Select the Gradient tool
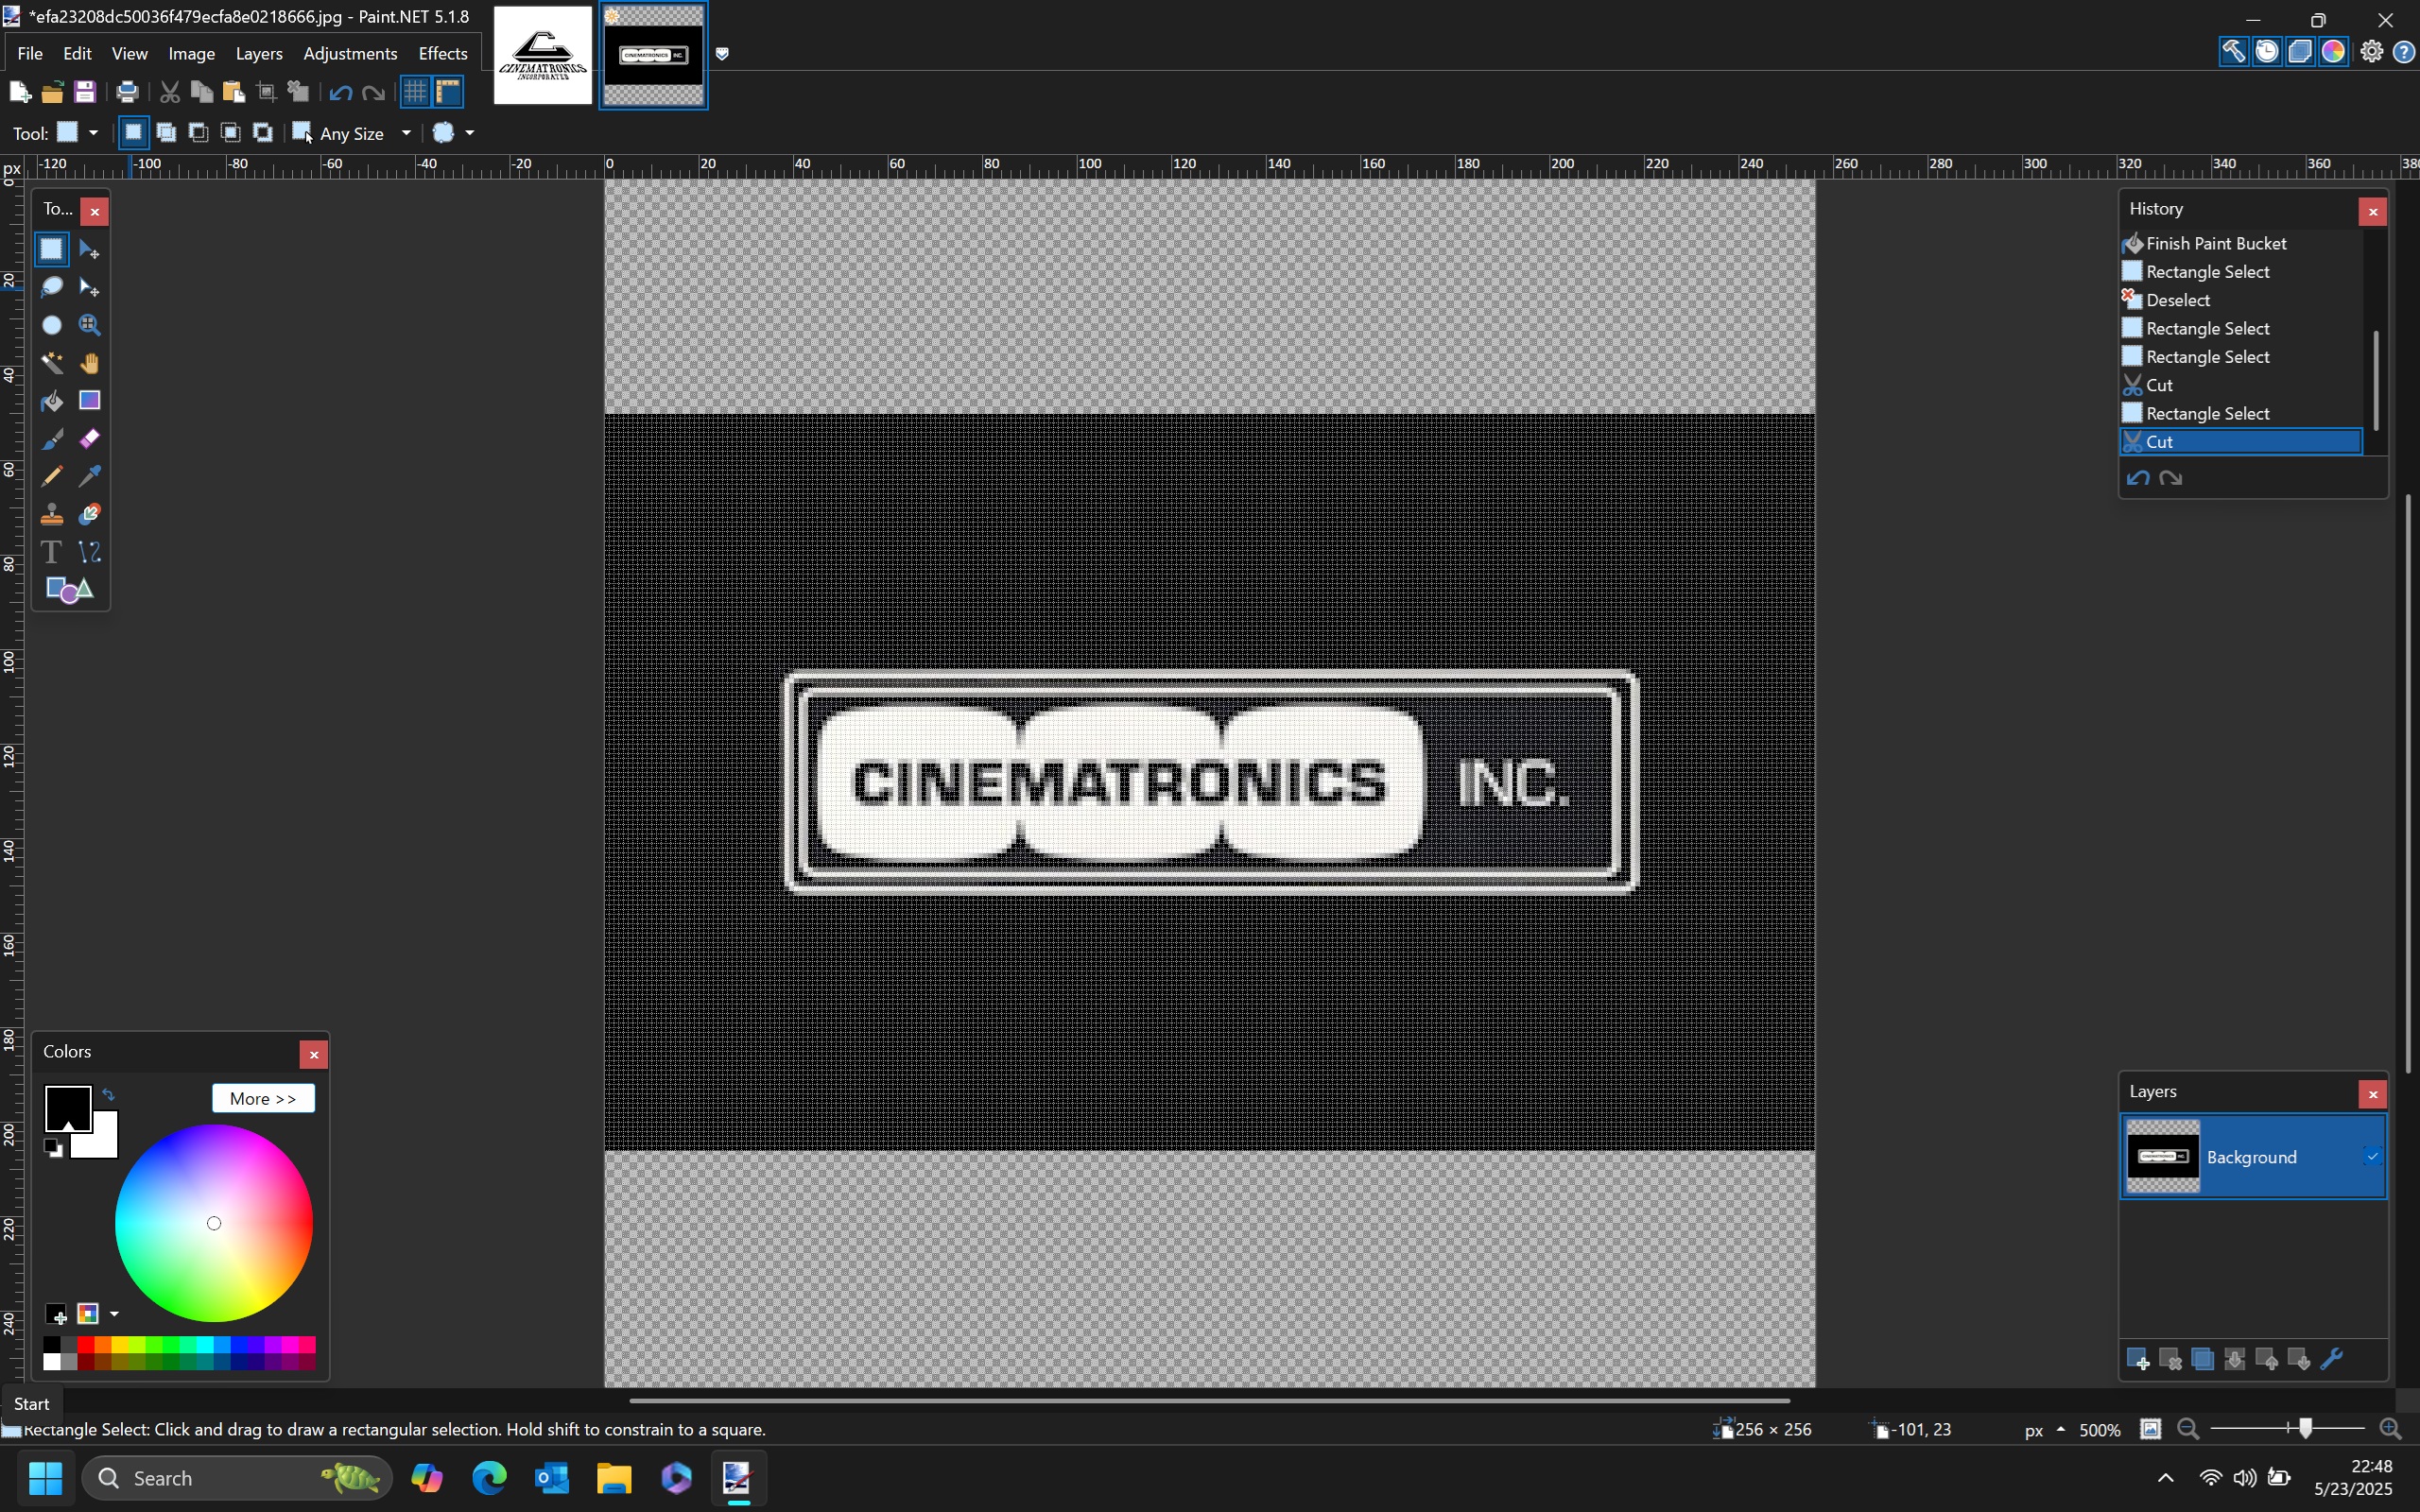This screenshot has height=1512, width=2420. coord(89,401)
